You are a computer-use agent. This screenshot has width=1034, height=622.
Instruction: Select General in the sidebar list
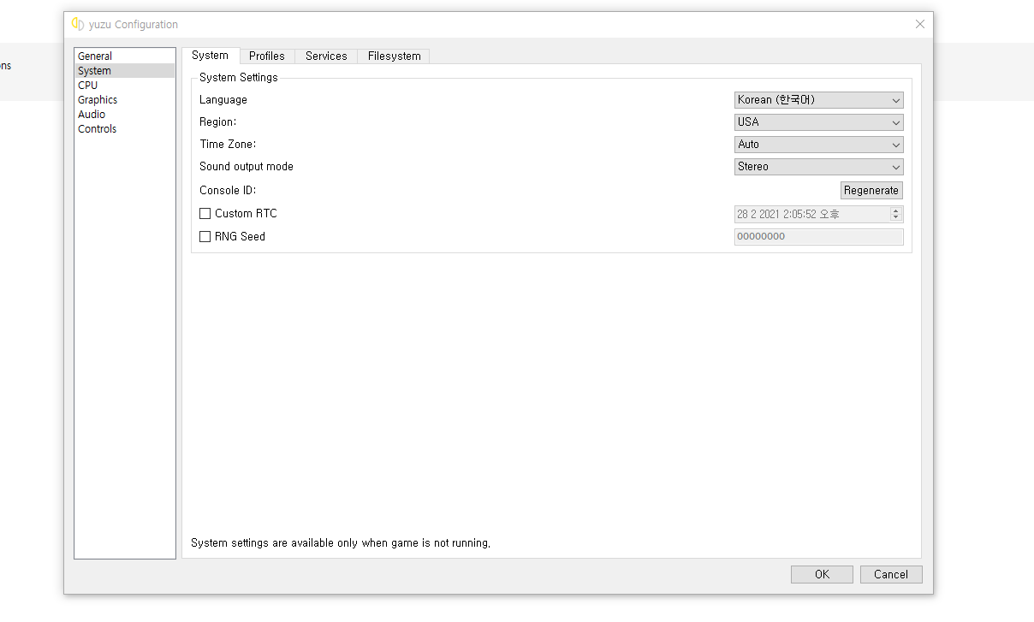[124, 56]
